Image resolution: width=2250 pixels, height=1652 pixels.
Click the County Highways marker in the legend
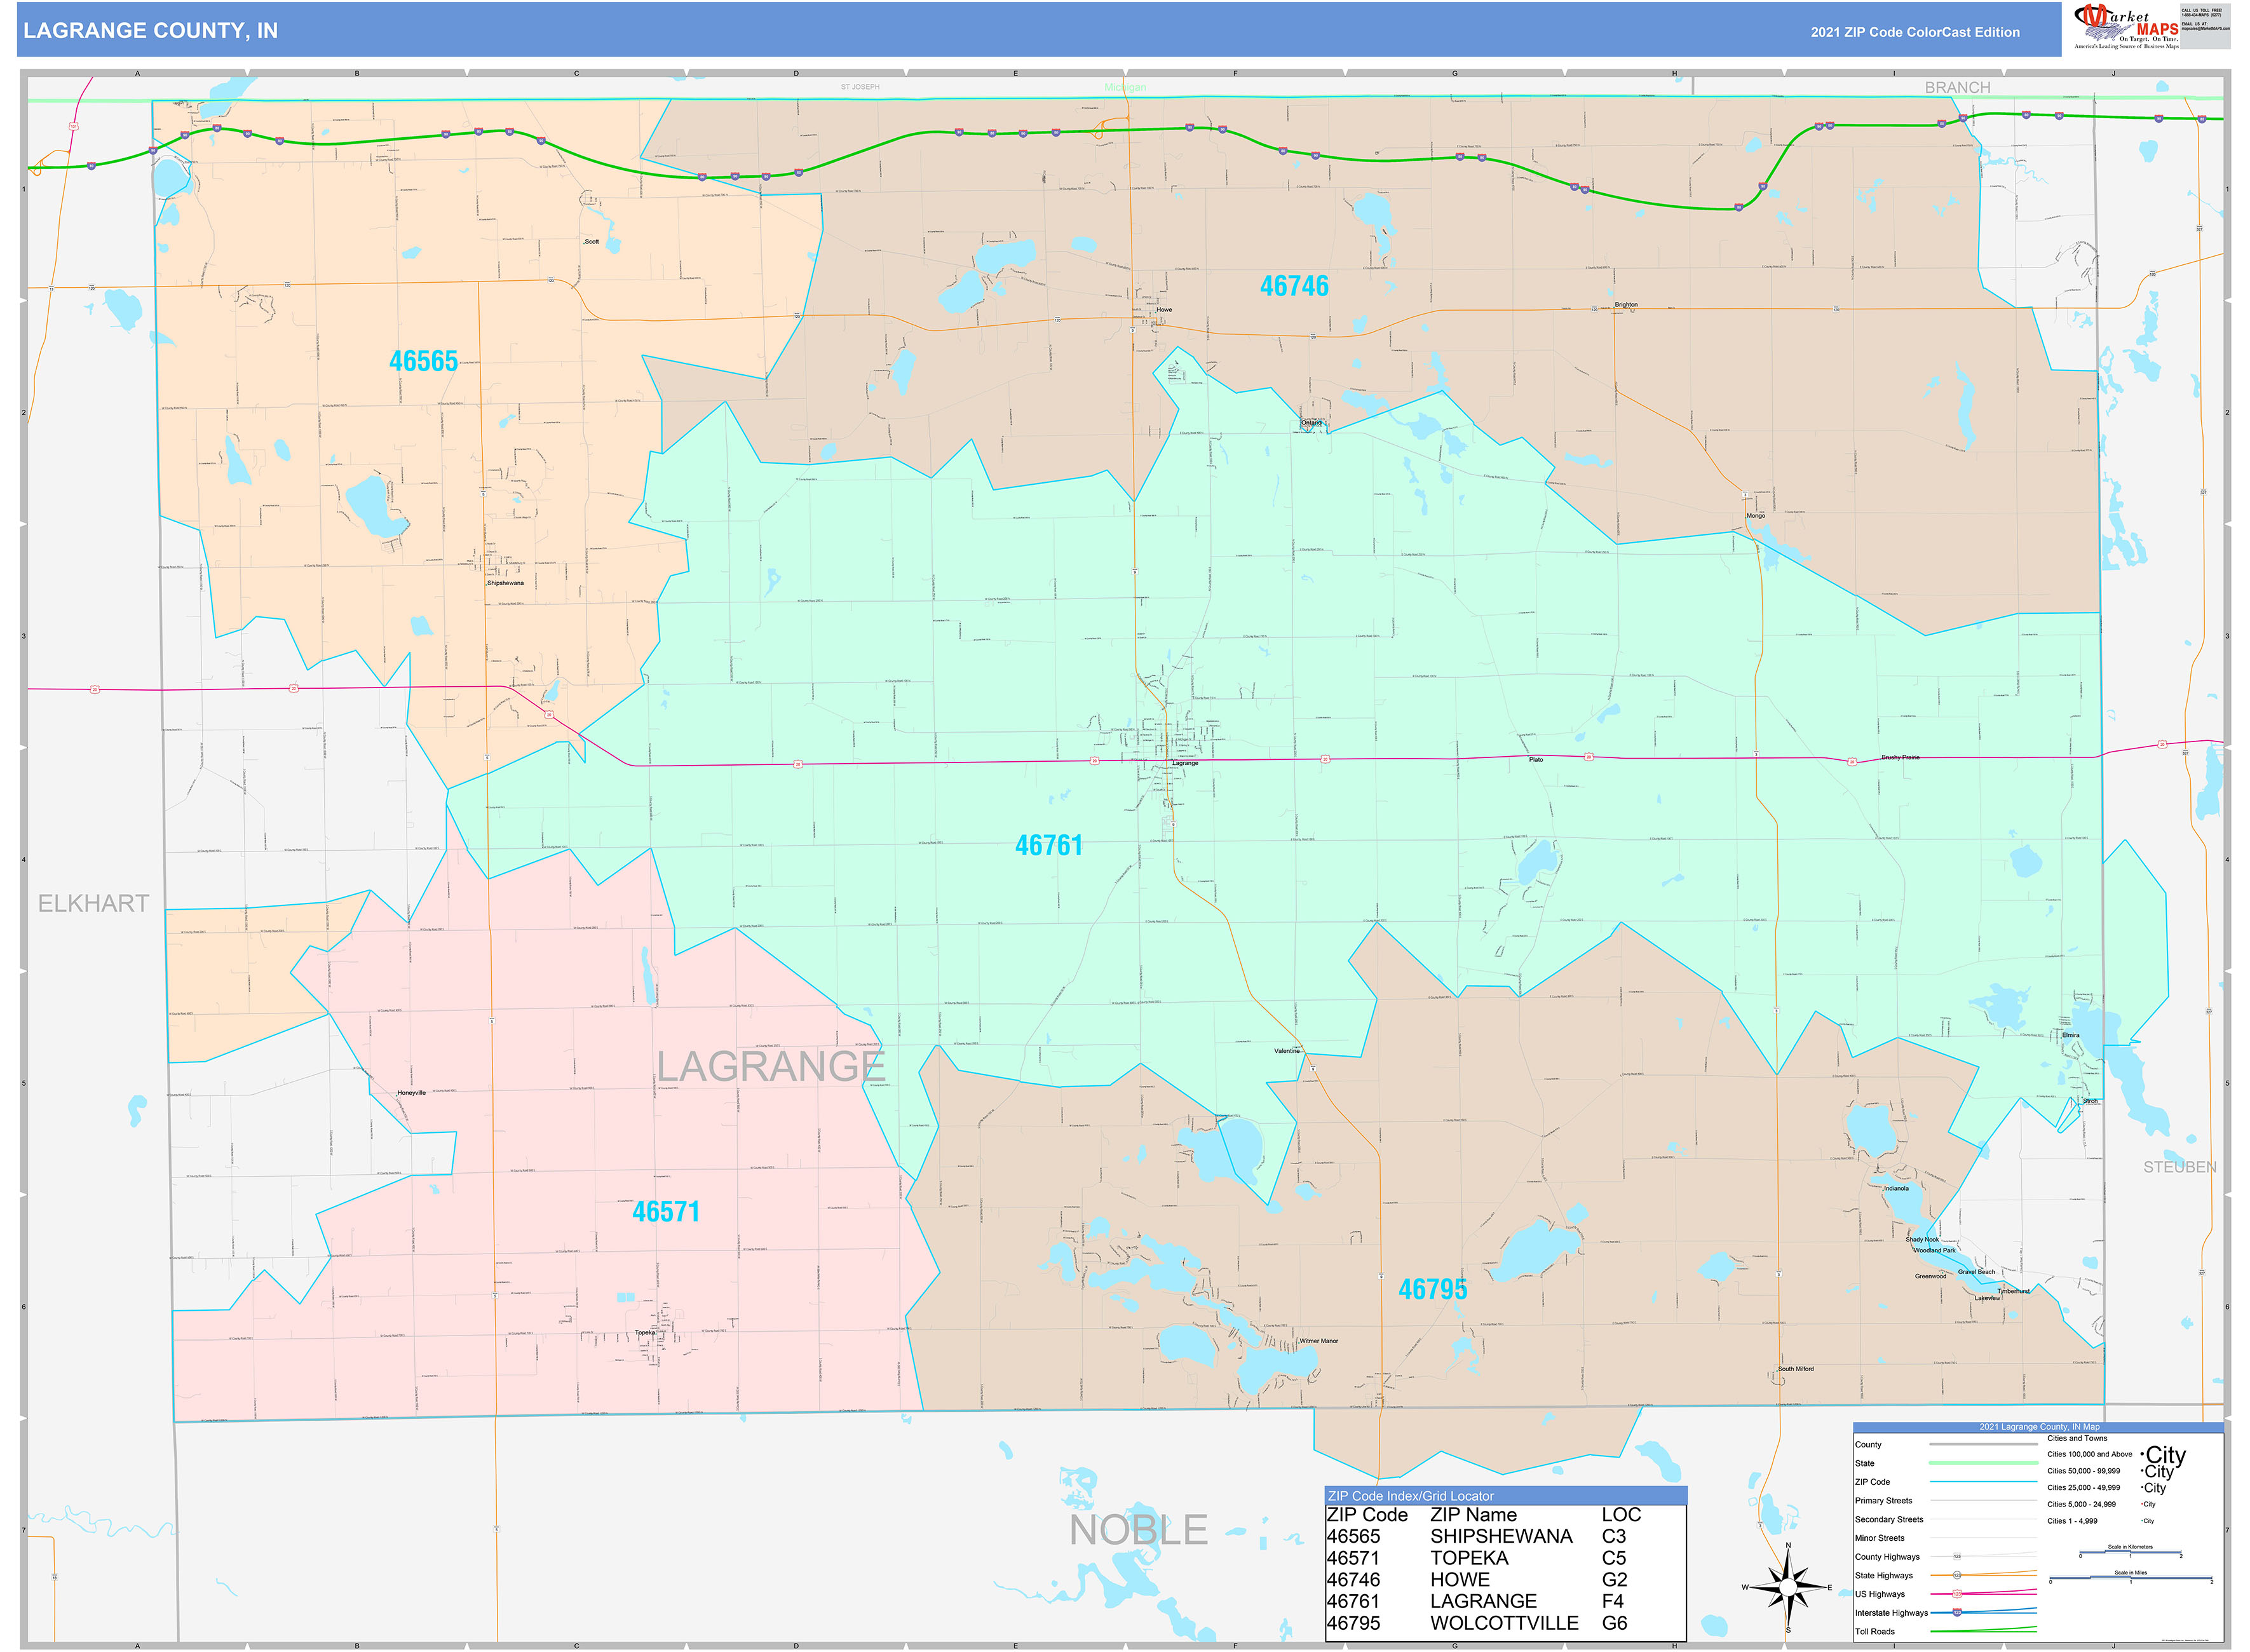pos(1957,1557)
